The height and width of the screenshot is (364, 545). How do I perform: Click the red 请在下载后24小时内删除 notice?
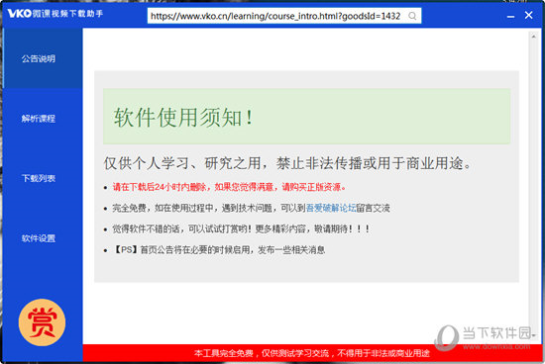[229, 187]
